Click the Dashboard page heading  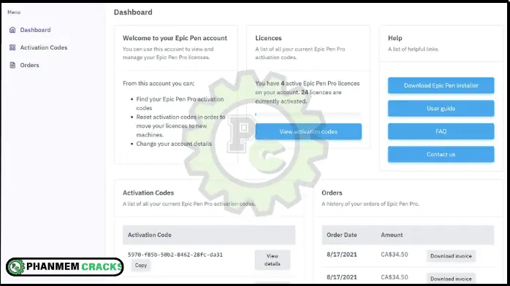[133, 12]
